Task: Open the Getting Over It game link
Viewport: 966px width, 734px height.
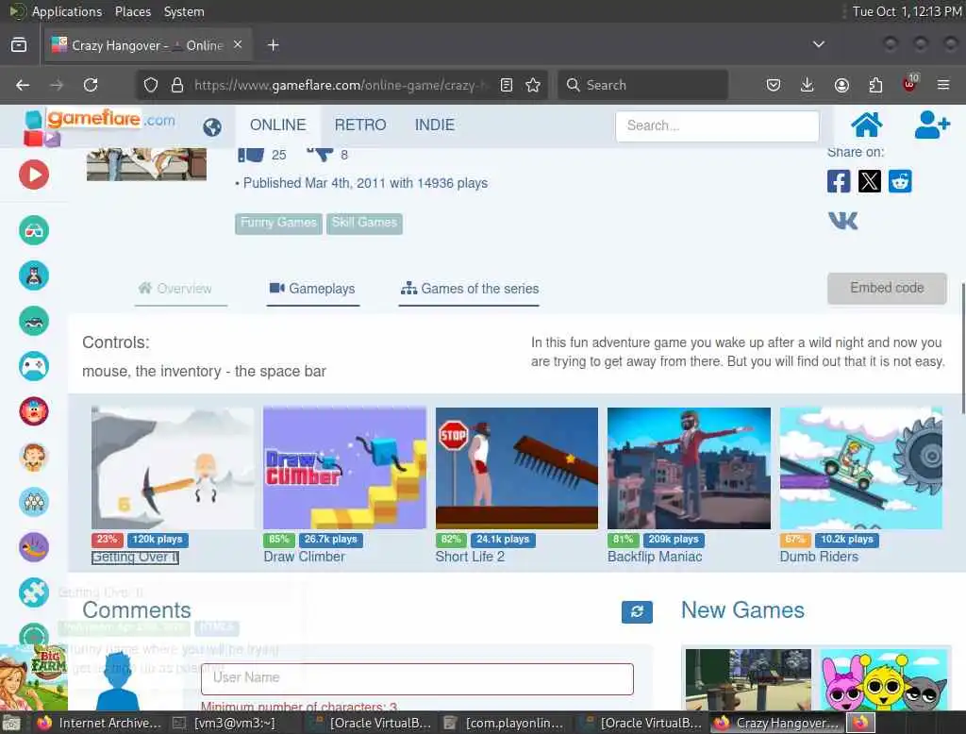Action: [x=135, y=558]
